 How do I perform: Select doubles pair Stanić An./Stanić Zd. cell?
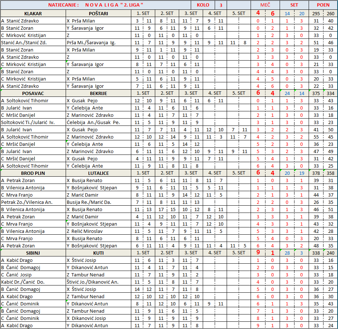pyautogui.click(x=33, y=42)
